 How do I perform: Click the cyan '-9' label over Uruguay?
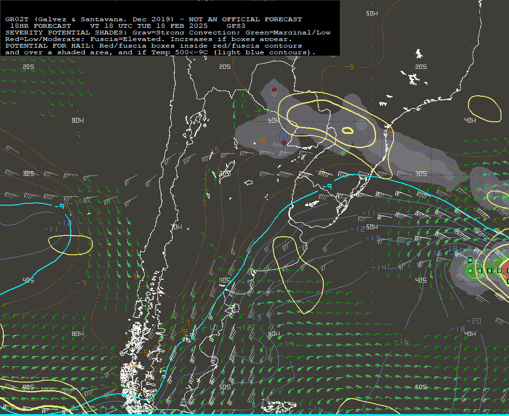click(327, 186)
